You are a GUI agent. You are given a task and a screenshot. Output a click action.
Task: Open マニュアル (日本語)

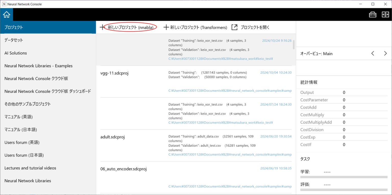click(20, 129)
